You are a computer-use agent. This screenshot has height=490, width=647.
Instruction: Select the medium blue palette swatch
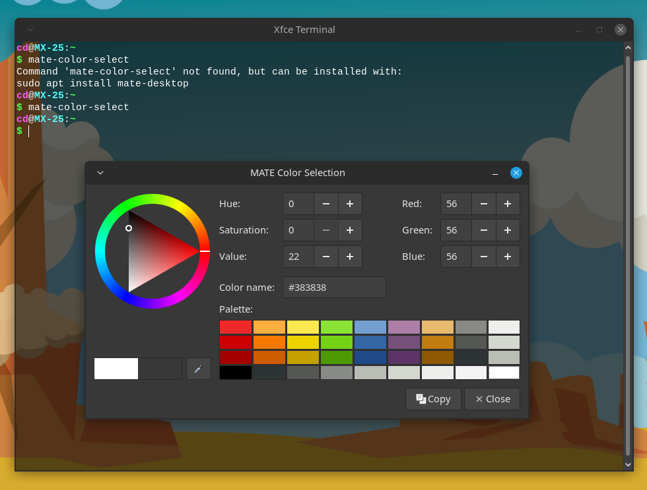(x=370, y=342)
